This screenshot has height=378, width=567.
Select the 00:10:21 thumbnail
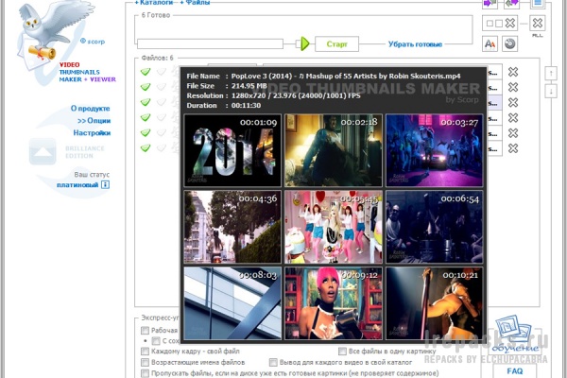click(435, 303)
